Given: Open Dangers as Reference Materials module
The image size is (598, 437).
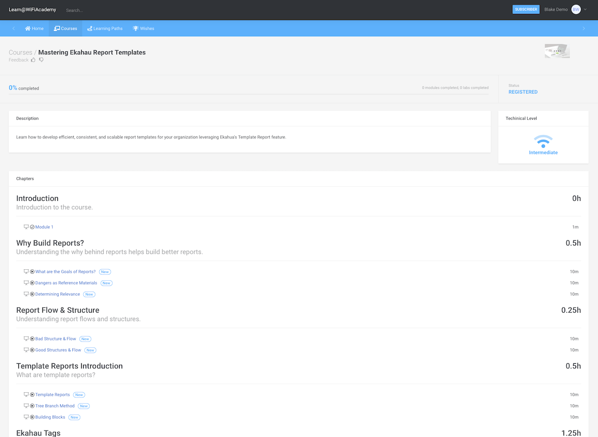Looking at the screenshot, I should point(66,283).
